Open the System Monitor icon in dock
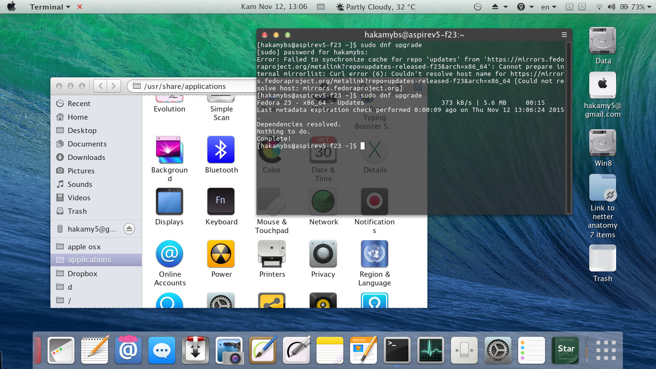This screenshot has height=369, width=656. coord(431,350)
